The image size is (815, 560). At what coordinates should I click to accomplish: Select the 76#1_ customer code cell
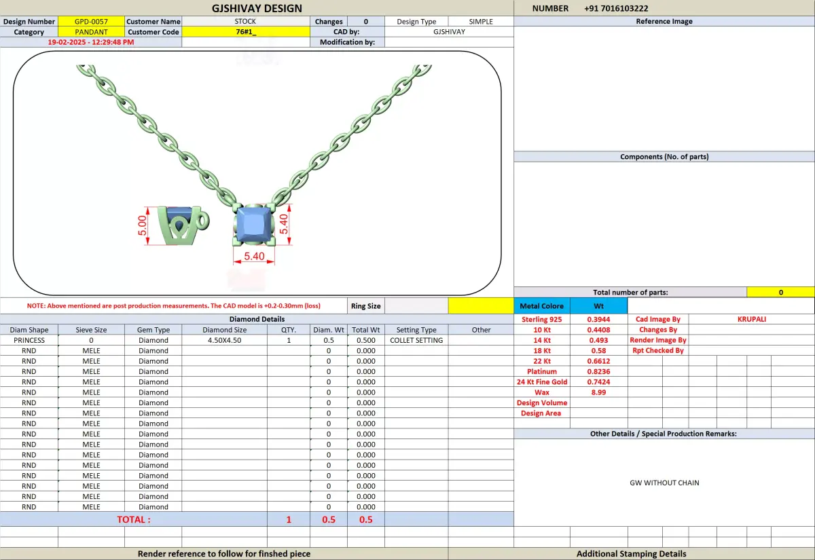(x=246, y=32)
